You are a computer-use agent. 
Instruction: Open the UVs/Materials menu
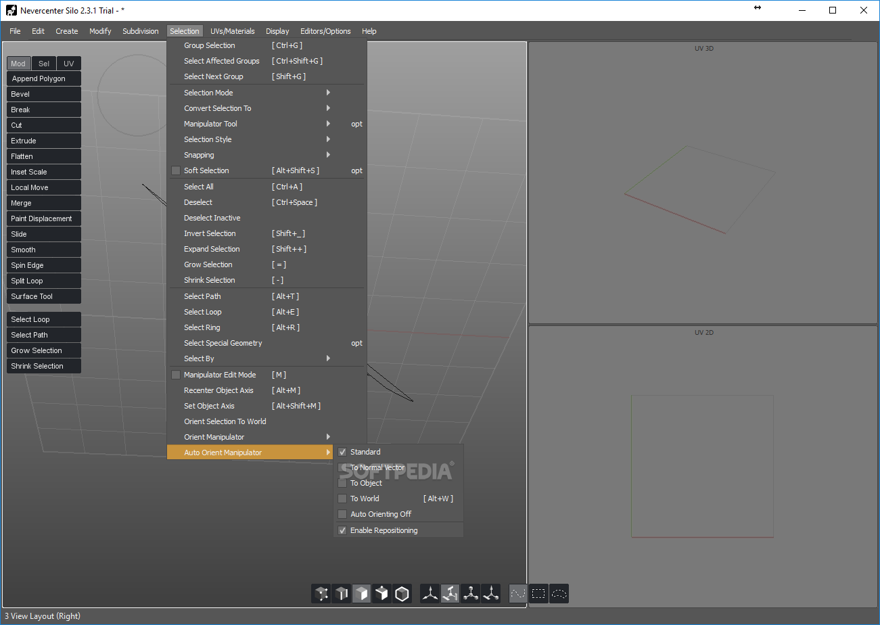click(x=233, y=31)
